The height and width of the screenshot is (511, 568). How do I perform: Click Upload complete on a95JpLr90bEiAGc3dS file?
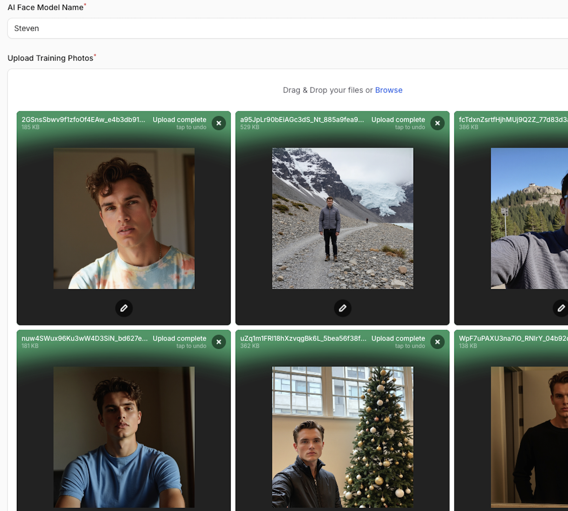click(x=398, y=120)
